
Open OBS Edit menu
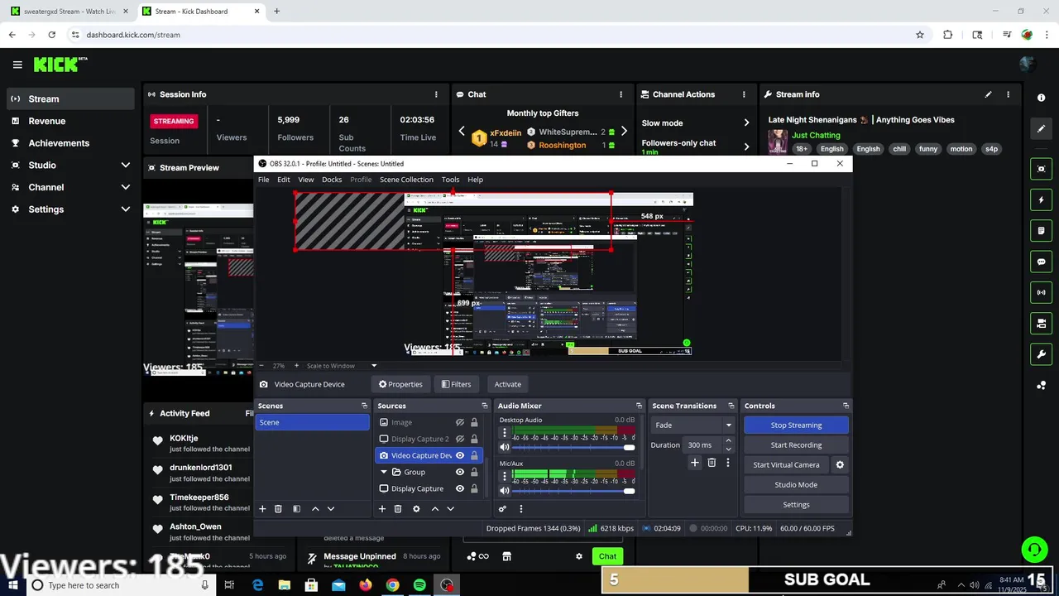284,180
